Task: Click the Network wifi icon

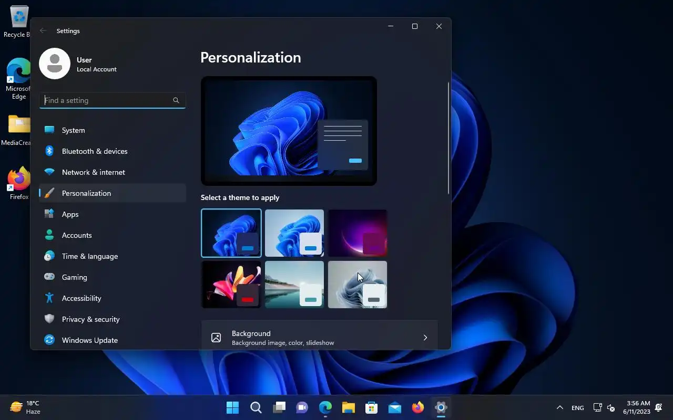Action: [x=49, y=172]
